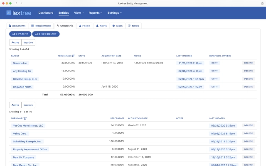The width and height of the screenshot is (266, 166).
Task: Click the Beneficial Owner column header
Action: click(220, 56)
